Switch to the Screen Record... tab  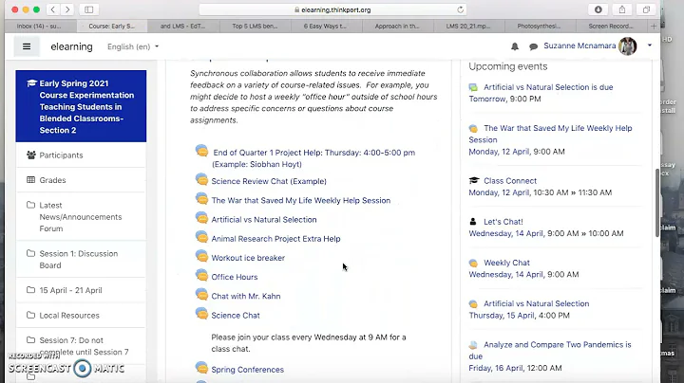(611, 27)
